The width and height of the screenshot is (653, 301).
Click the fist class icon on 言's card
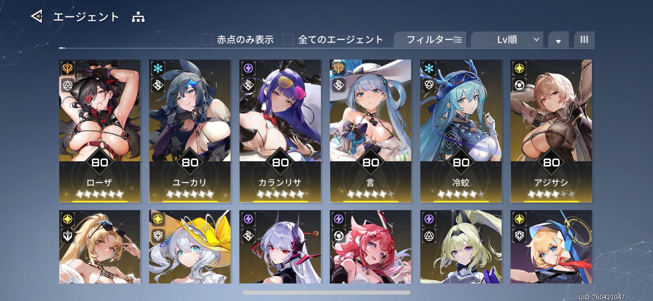pos(339,85)
